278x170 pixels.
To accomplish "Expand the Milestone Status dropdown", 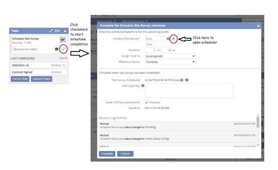I will point(170,62).
